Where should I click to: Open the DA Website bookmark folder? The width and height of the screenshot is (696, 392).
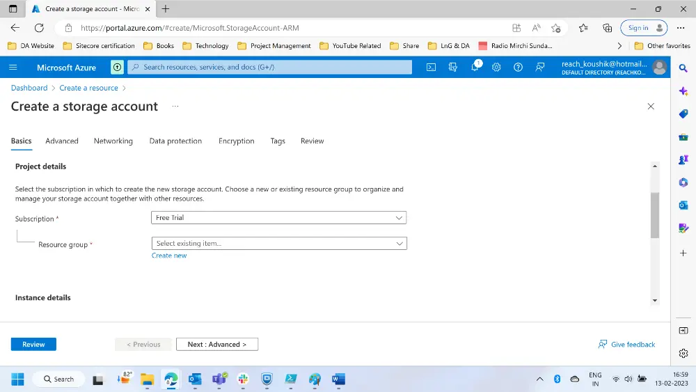(31, 46)
